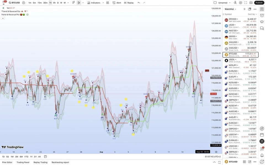Viewport: 265px width, 165px height.
Task: Select the YTD range button
Action: pos(26,156)
